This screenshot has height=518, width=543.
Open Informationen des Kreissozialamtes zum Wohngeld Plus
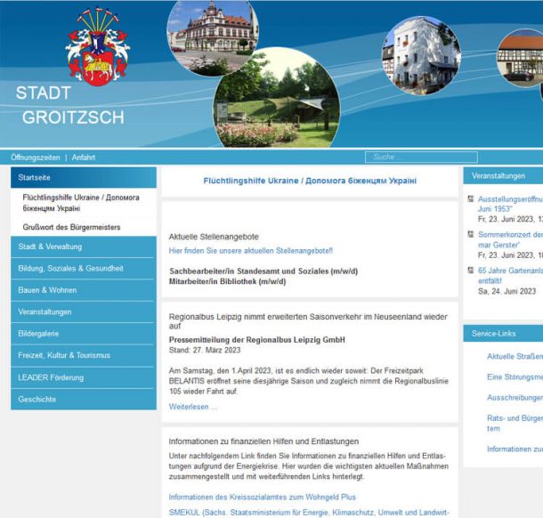(x=262, y=497)
